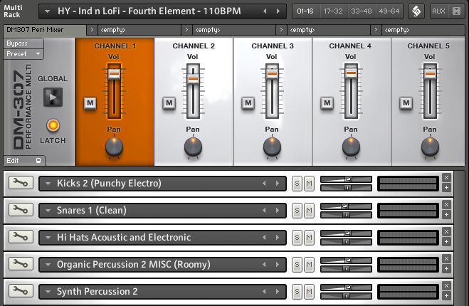Open wrench editor for Hi Hats Acoustic and Electronic
The width and height of the screenshot is (469, 306).
(21, 237)
